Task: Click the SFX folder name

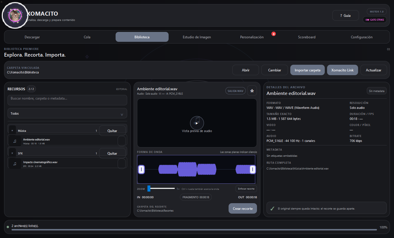Action: 20,154
